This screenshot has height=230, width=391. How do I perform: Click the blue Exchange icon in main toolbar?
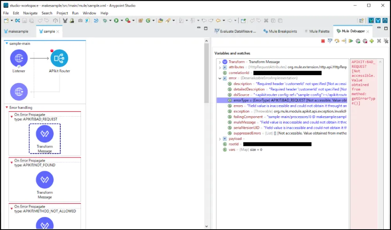tap(17, 21)
